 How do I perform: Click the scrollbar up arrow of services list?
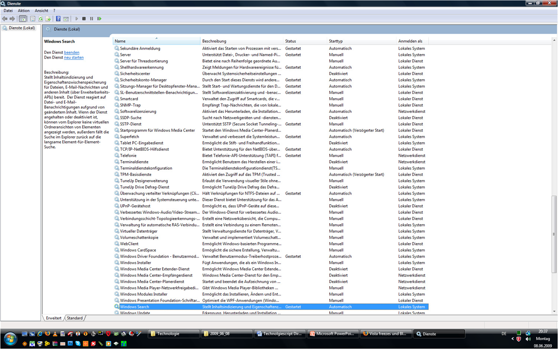click(x=554, y=40)
